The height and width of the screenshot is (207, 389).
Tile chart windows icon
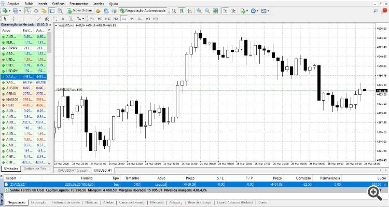pos(215,11)
